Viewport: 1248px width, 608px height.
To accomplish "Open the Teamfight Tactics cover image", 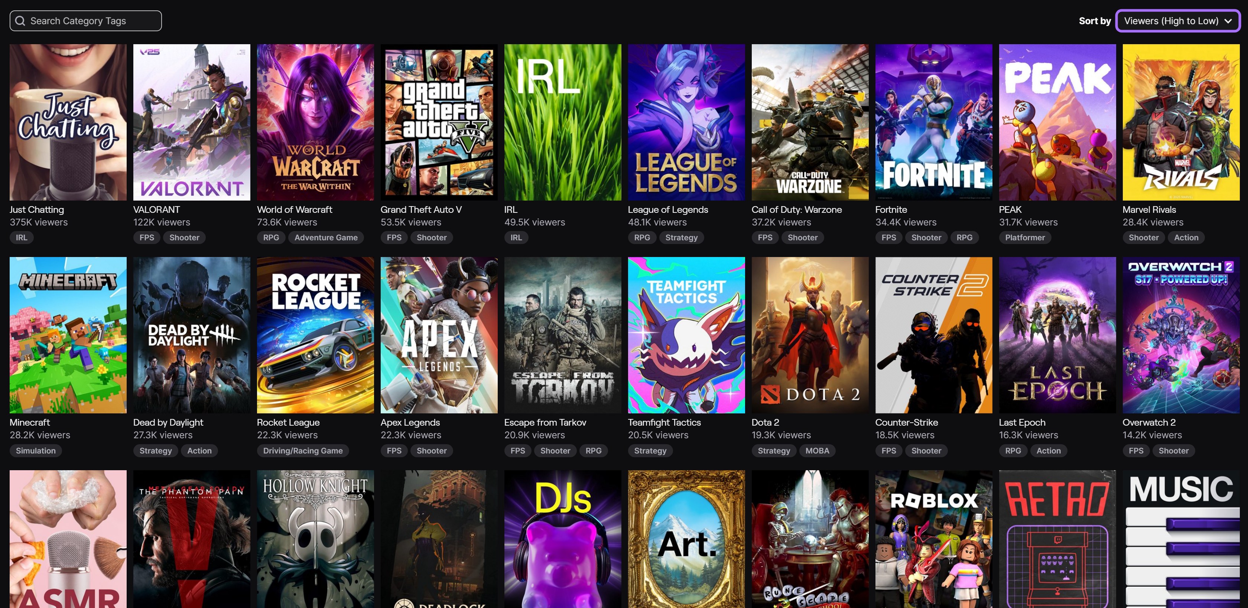I will click(x=686, y=335).
